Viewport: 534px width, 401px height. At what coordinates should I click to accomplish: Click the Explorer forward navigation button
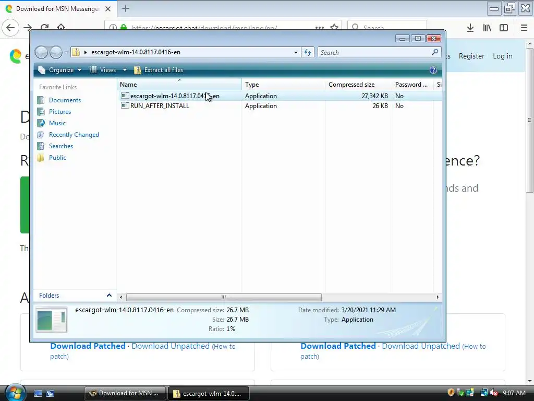[56, 52]
